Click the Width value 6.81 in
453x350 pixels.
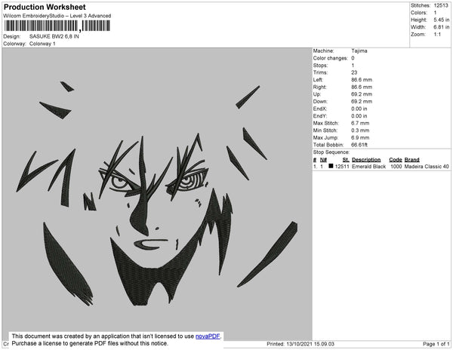tap(441, 27)
